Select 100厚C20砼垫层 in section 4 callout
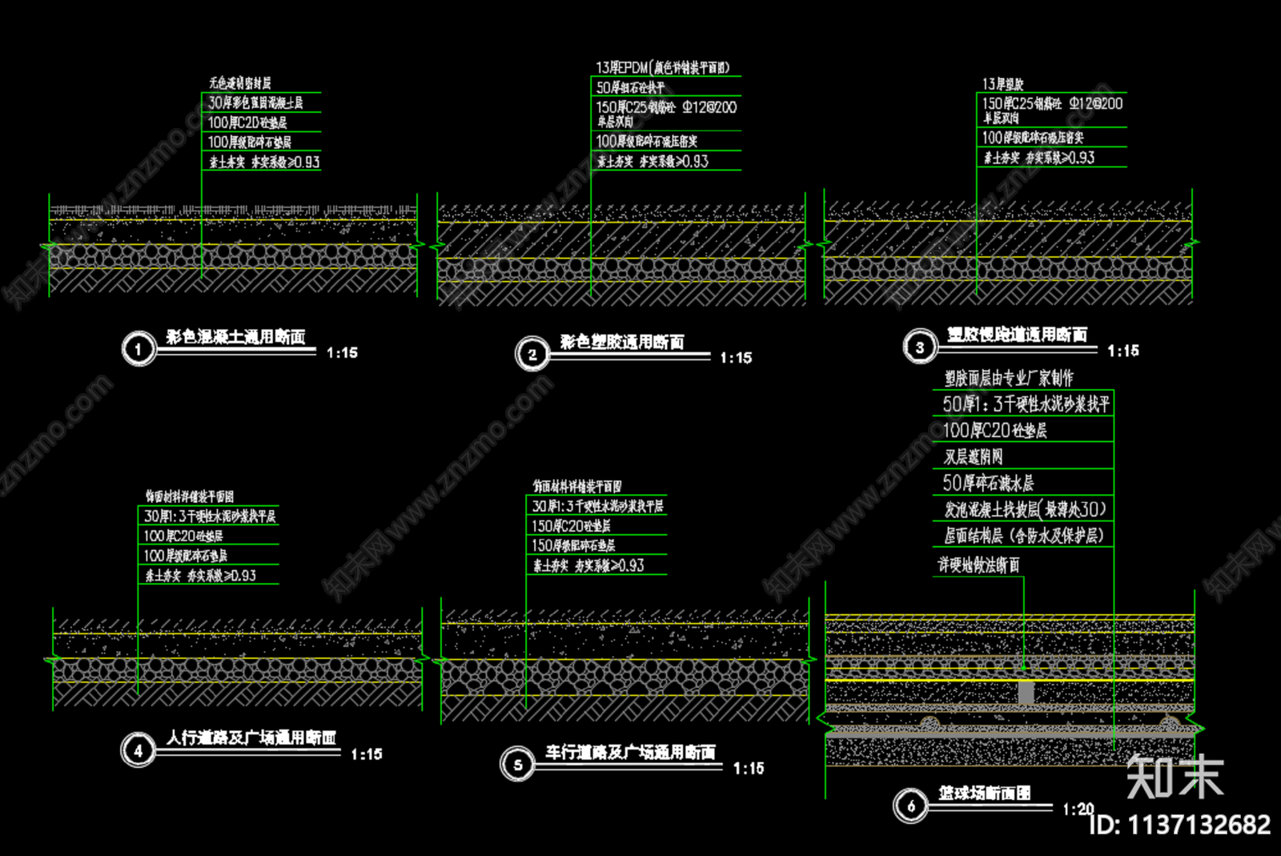The image size is (1281, 856). pyautogui.click(x=183, y=537)
